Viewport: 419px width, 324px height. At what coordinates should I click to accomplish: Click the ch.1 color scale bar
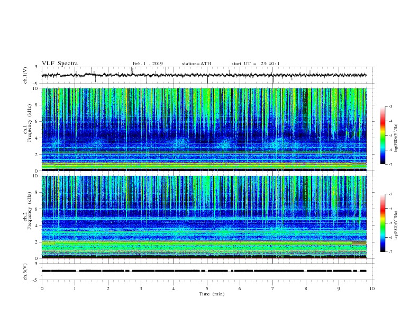[383, 136]
